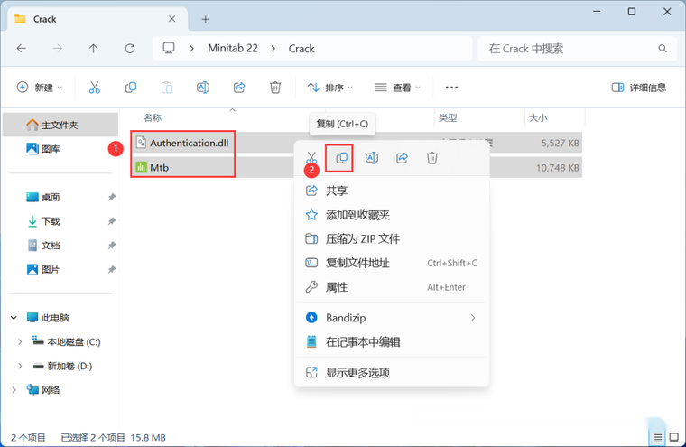Unpin 桌面 from quick access

click(x=112, y=197)
